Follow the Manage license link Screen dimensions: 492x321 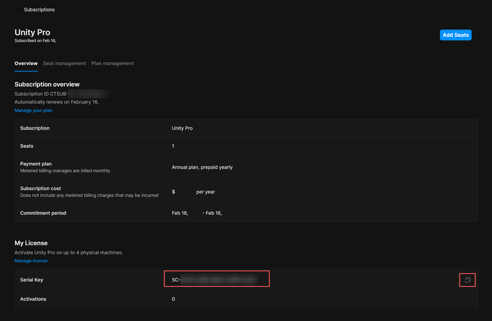tap(31, 261)
